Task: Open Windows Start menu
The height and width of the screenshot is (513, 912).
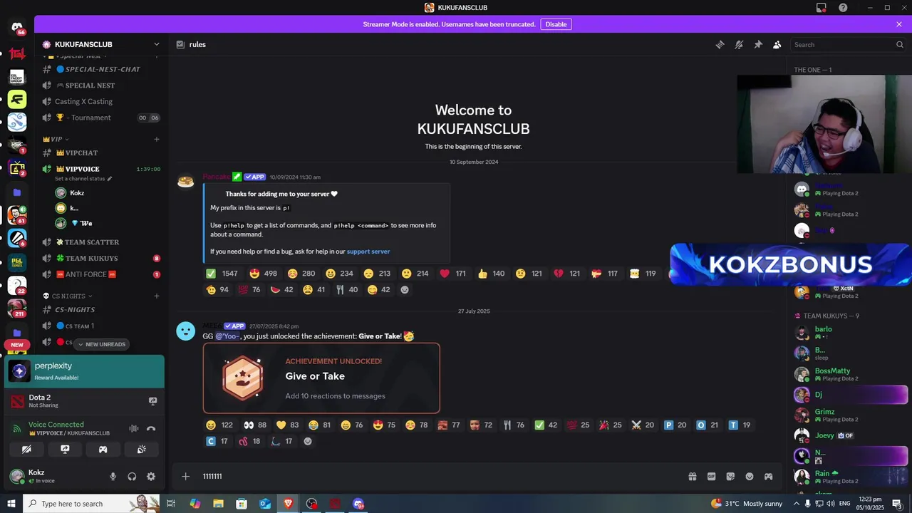Action: pyautogui.click(x=11, y=504)
